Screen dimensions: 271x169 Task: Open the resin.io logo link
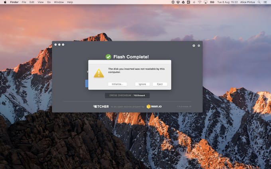coord(154,107)
